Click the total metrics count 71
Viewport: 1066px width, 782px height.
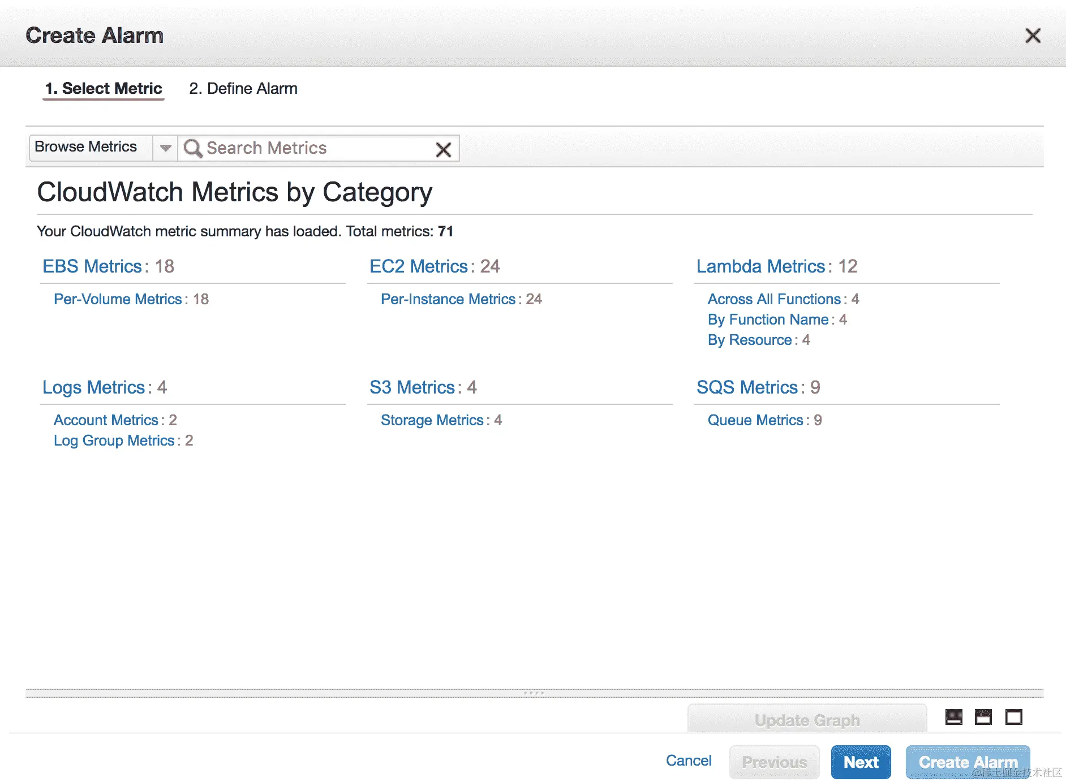446,231
